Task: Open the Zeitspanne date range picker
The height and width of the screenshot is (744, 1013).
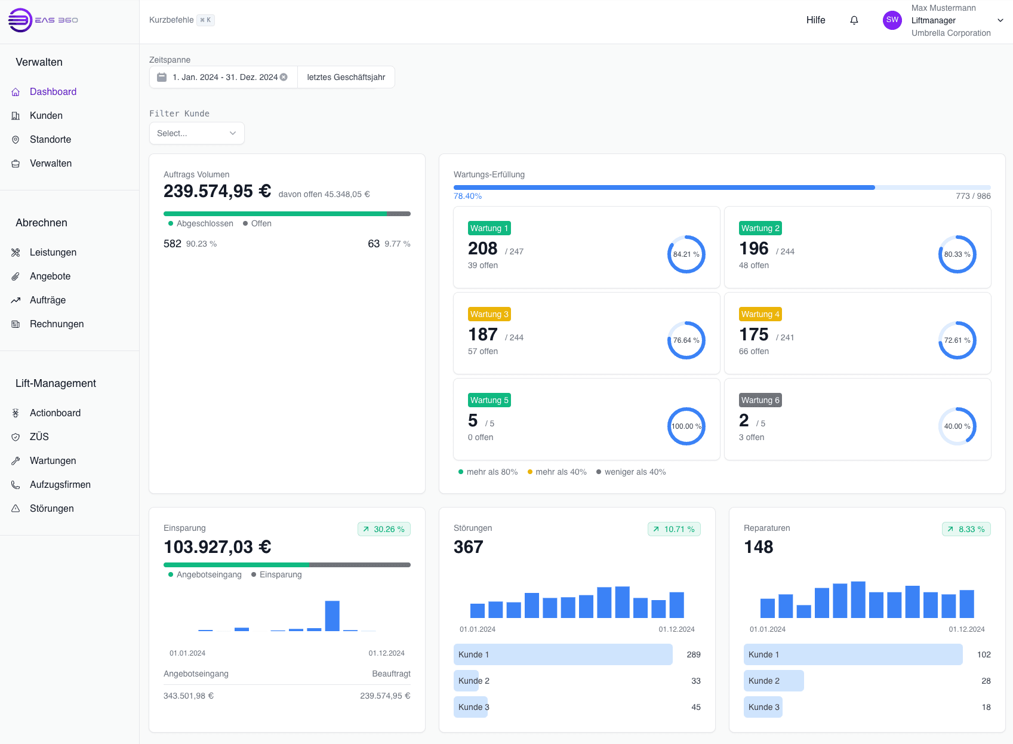Action: tap(222, 77)
